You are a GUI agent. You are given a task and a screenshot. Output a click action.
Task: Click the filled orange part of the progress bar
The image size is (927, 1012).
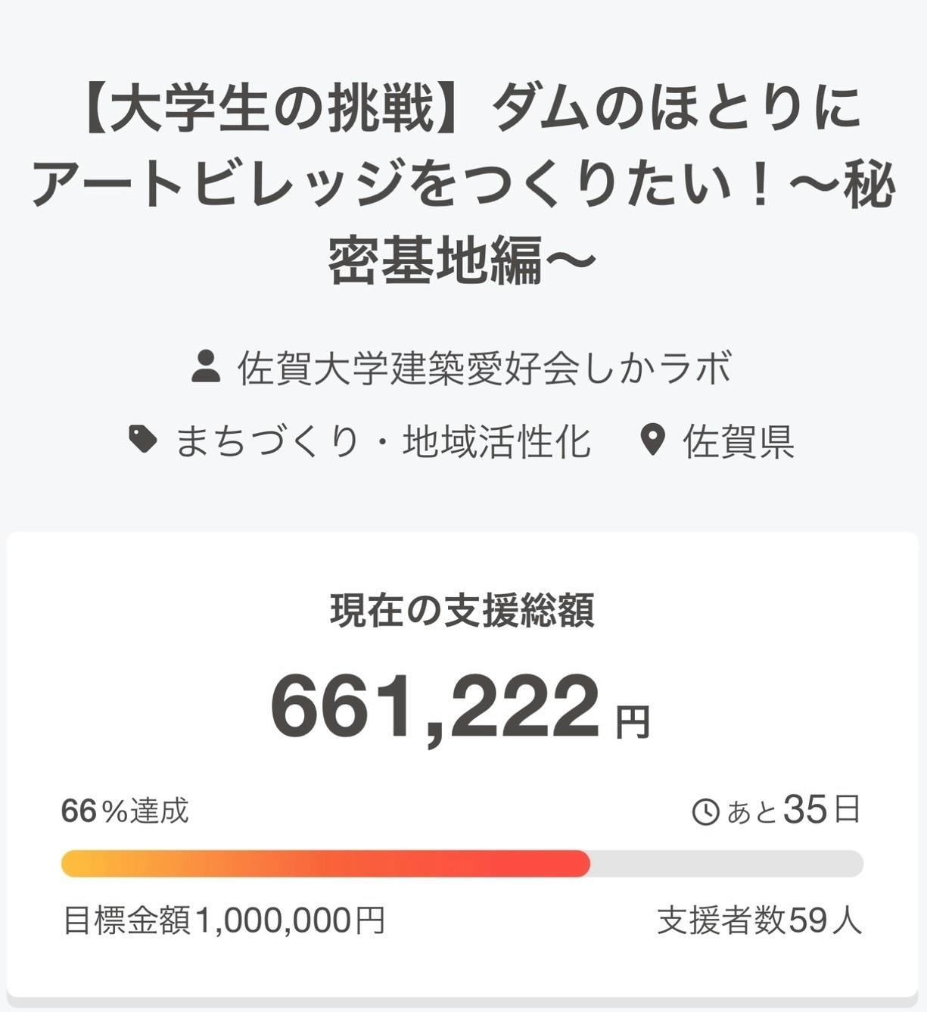coord(325,864)
